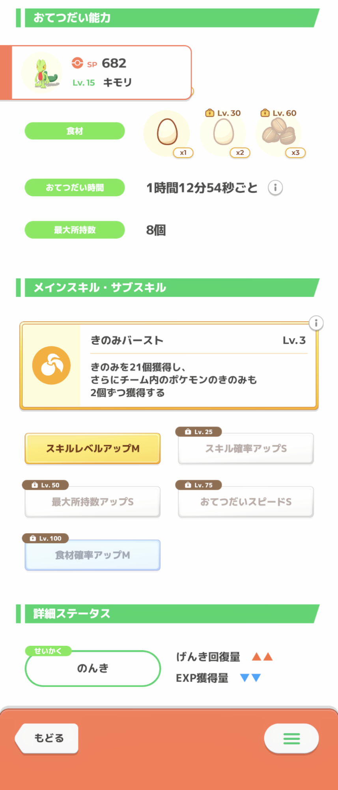This screenshot has width=338, height=790.
Task: Tap the おてつだい時間 label pill
Action: (75, 188)
